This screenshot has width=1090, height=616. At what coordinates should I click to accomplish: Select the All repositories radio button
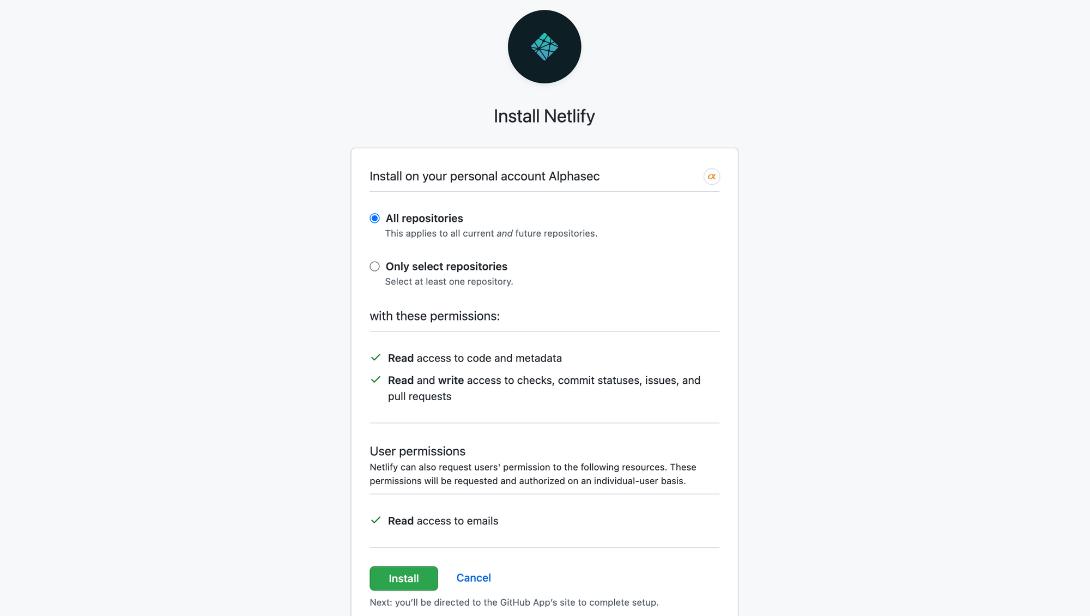pyautogui.click(x=374, y=218)
